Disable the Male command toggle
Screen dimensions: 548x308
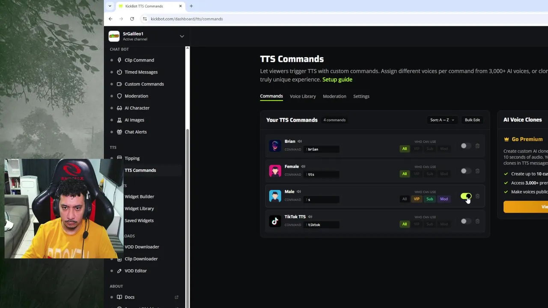coord(466,196)
